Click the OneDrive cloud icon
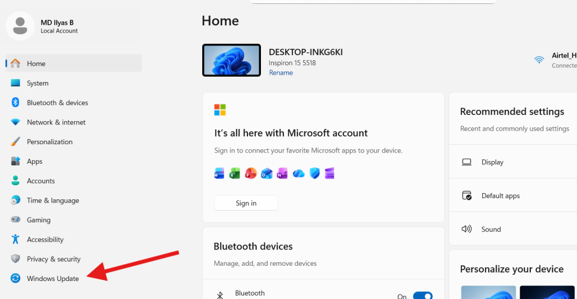Viewport: 577px width, 299px height. pyautogui.click(x=299, y=173)
